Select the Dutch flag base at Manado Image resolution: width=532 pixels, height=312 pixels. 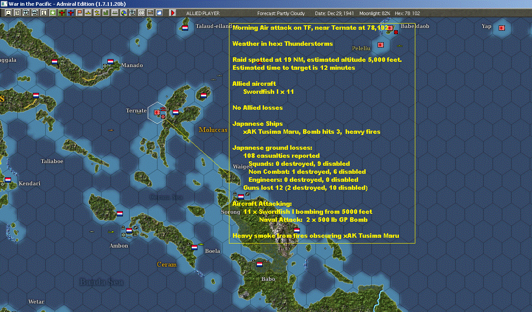click(110, 61)
